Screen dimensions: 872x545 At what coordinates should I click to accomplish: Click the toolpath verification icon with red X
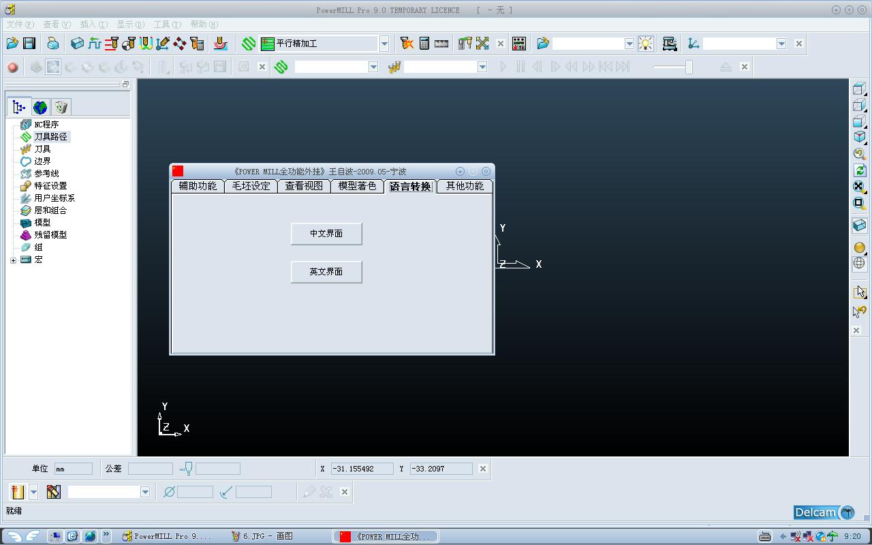pos(407,44)
